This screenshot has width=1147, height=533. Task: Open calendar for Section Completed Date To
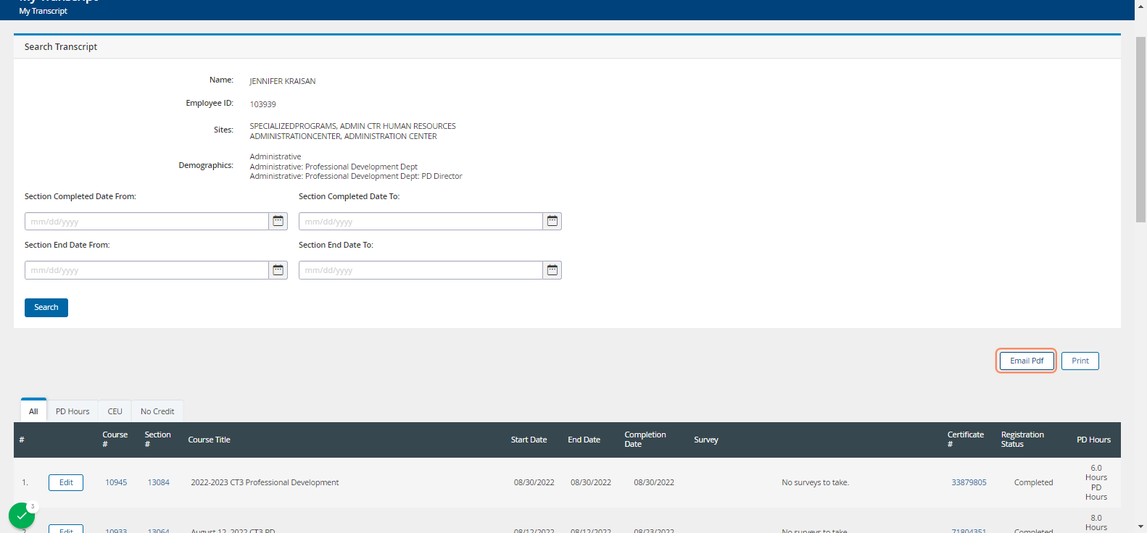point(552,221)
